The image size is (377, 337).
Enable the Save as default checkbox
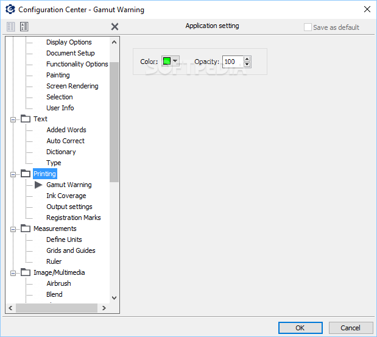(308, 27)
